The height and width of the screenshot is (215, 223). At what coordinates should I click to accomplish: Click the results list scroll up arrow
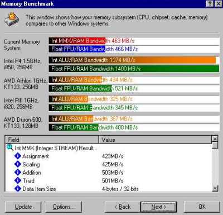point(215,139)
